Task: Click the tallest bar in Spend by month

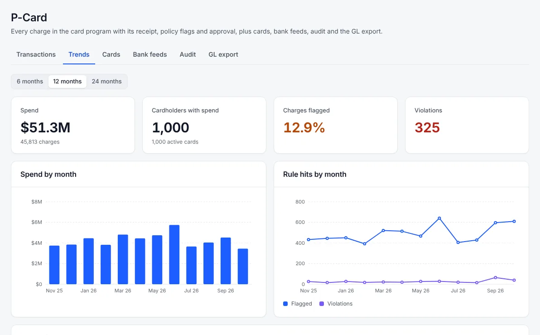Action: (174, 255)
